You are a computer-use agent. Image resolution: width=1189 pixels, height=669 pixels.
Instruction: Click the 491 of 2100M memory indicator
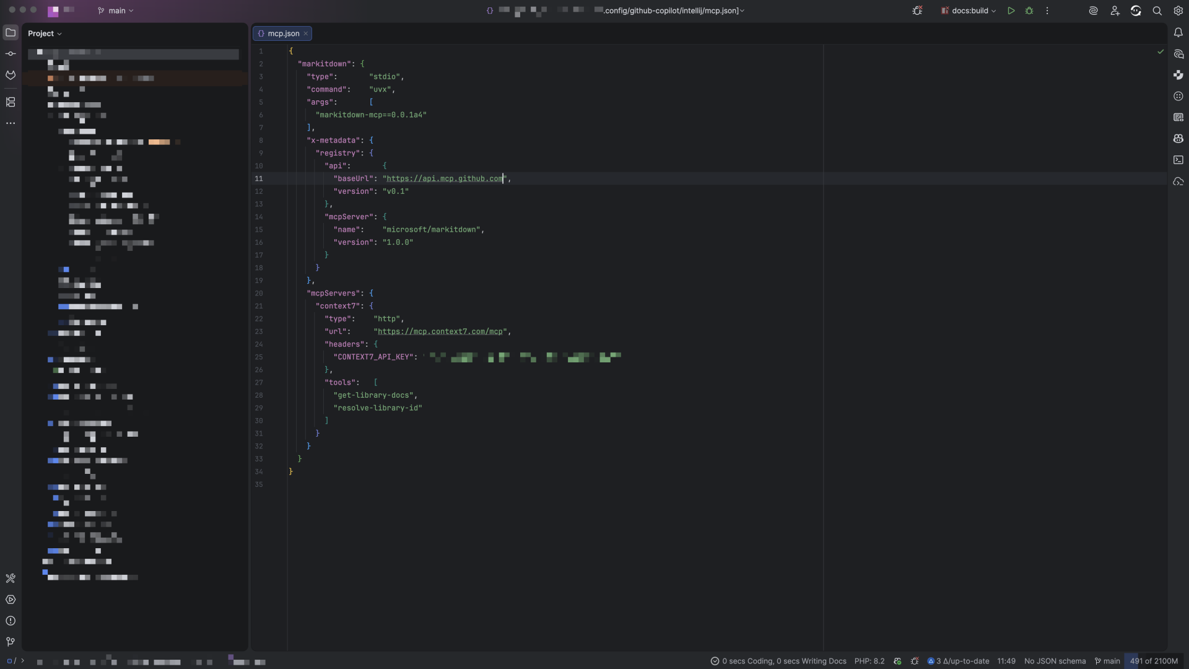[1153, 661]
